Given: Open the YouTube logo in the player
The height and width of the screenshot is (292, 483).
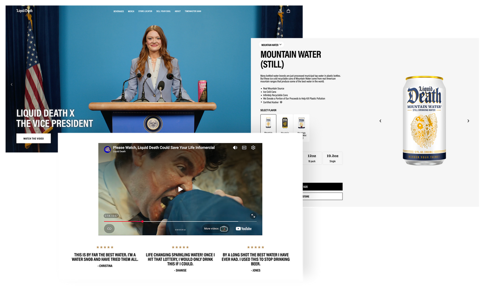Looking at the screenshot, I should pos(244,228).
